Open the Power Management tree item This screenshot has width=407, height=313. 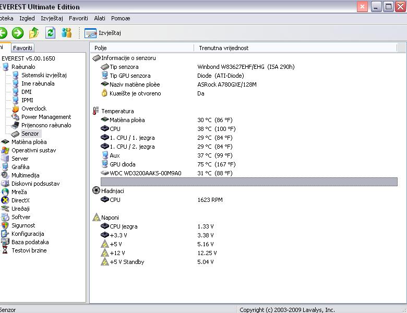pos(46,117)
